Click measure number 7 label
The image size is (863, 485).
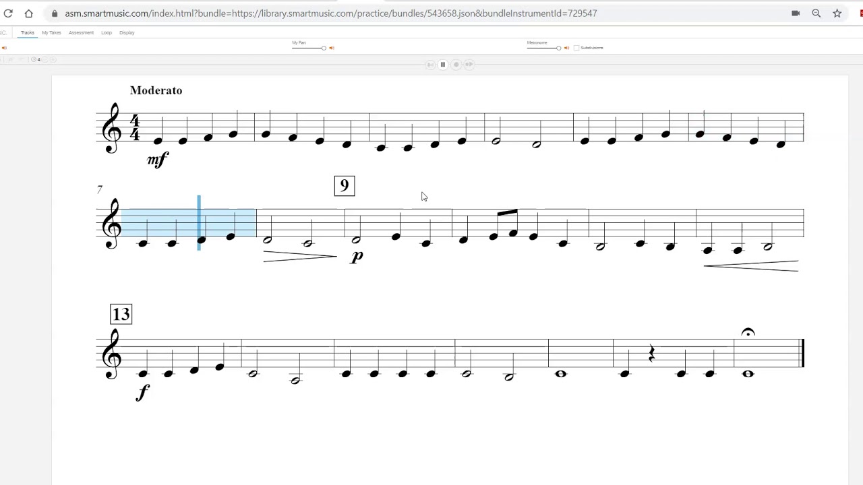pyautogui.click(x=100, y=190)
